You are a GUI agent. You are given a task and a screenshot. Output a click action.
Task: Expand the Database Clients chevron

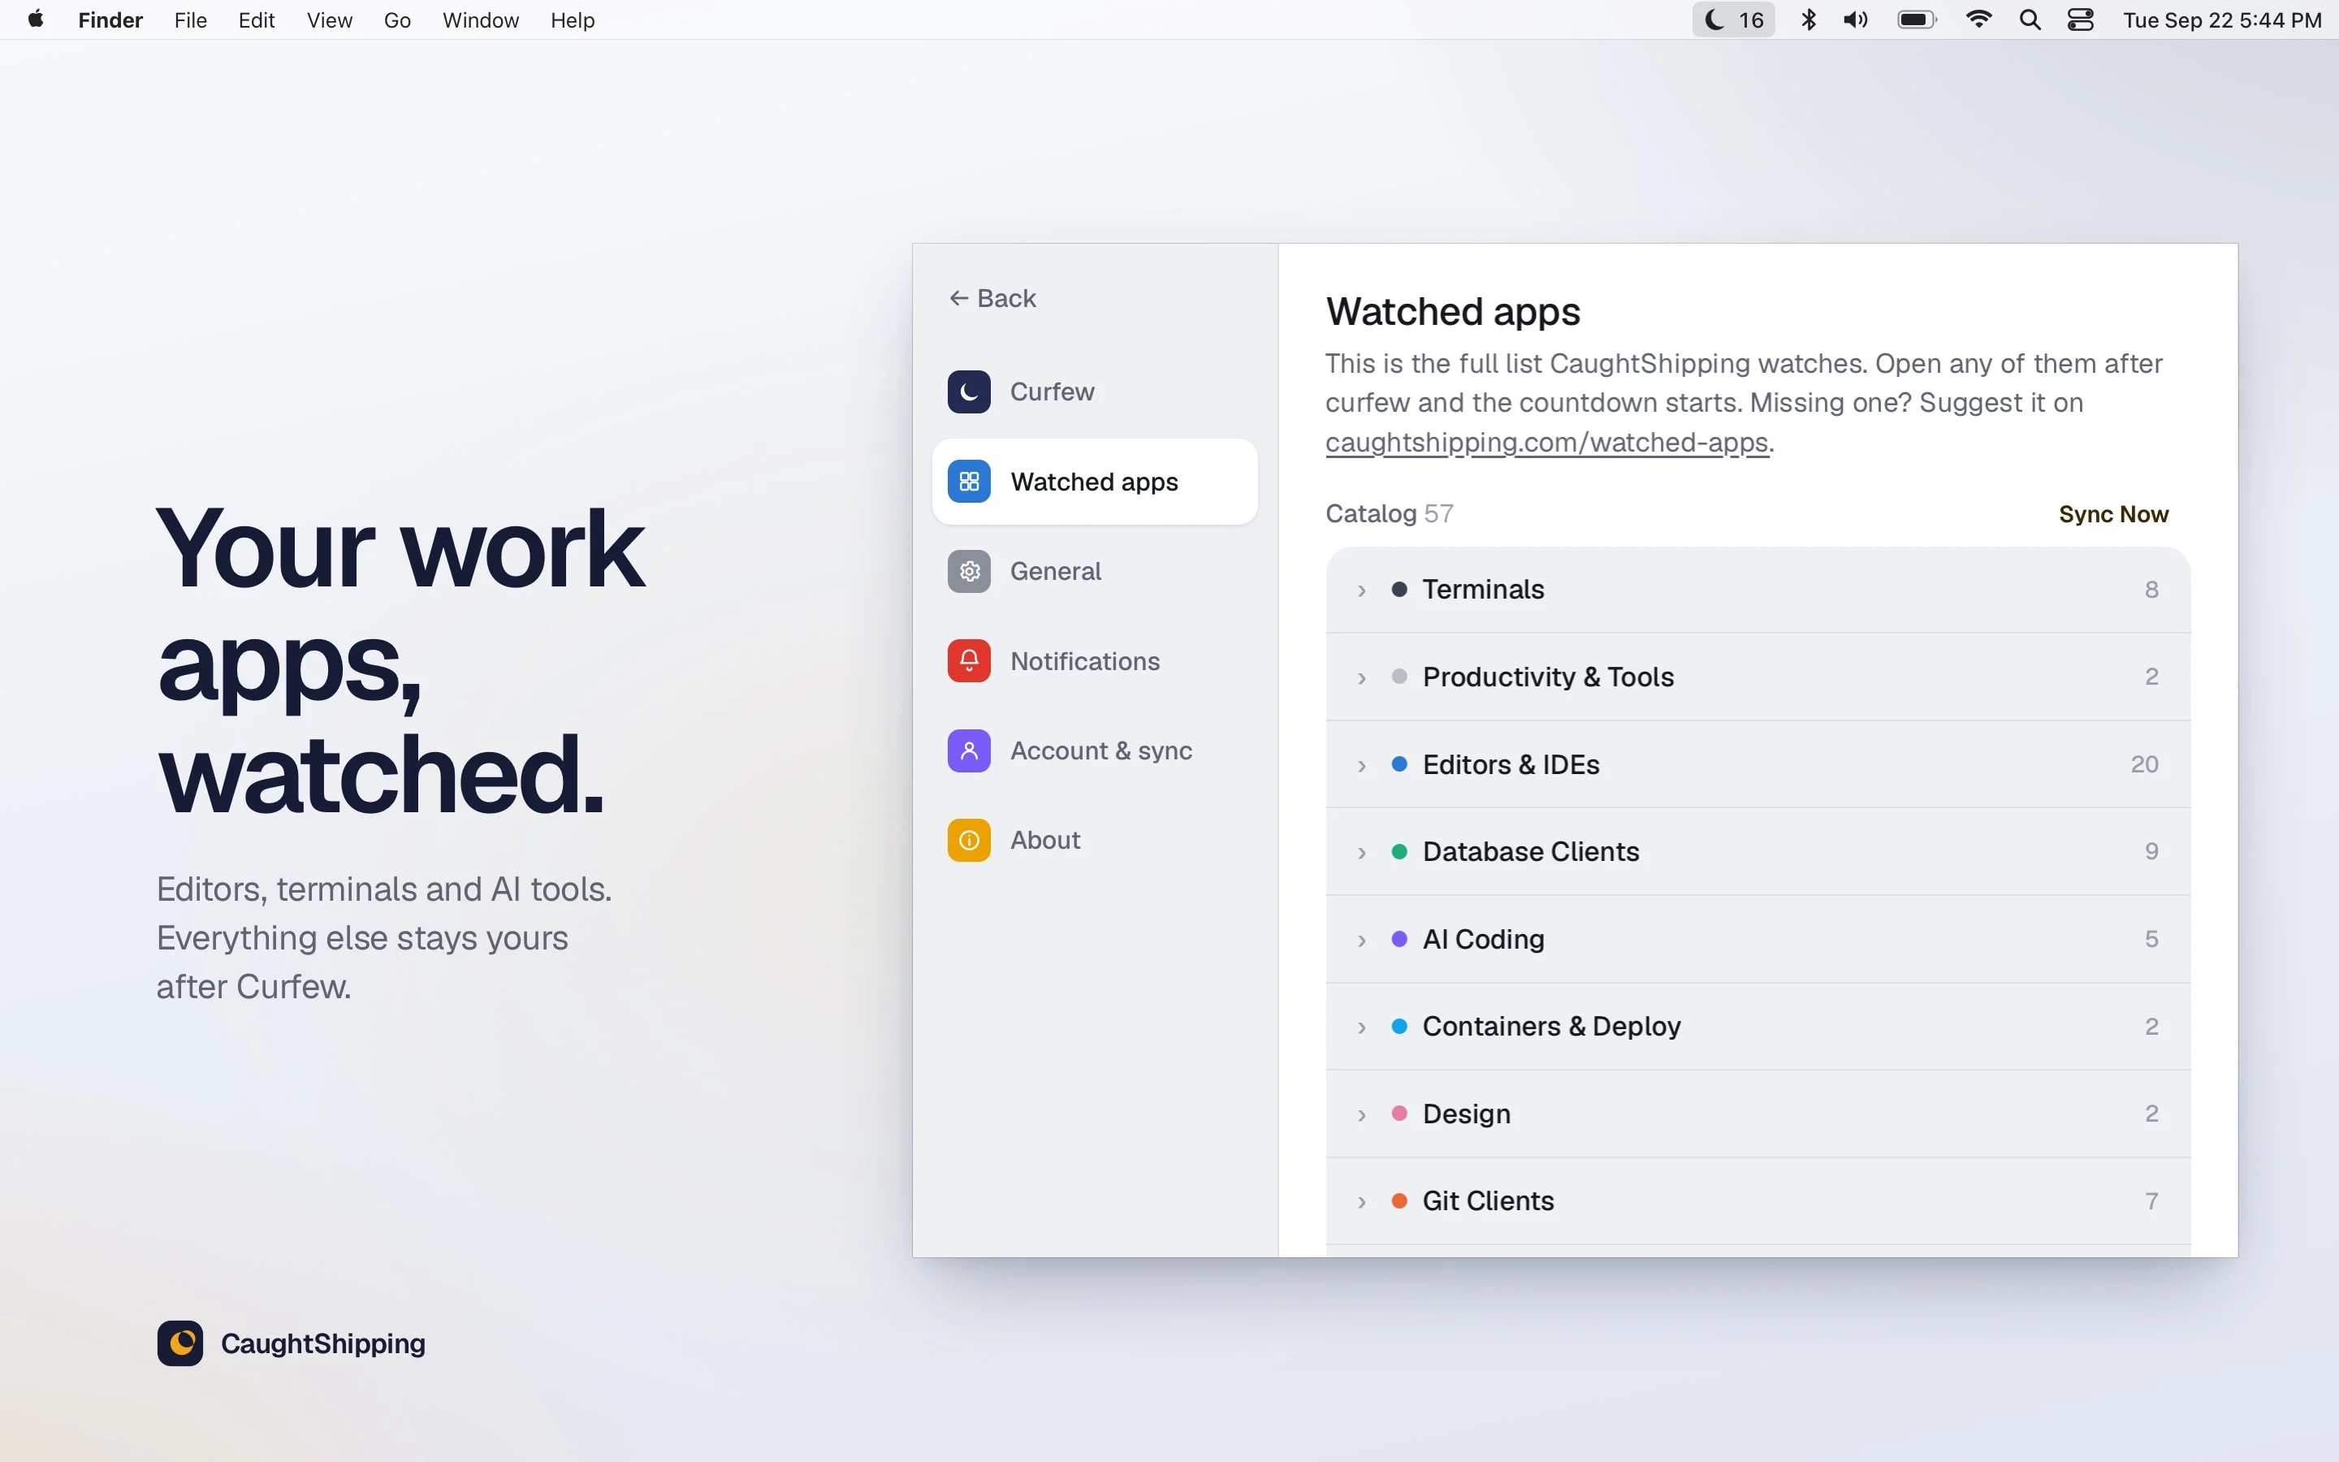pos(1362,852)
